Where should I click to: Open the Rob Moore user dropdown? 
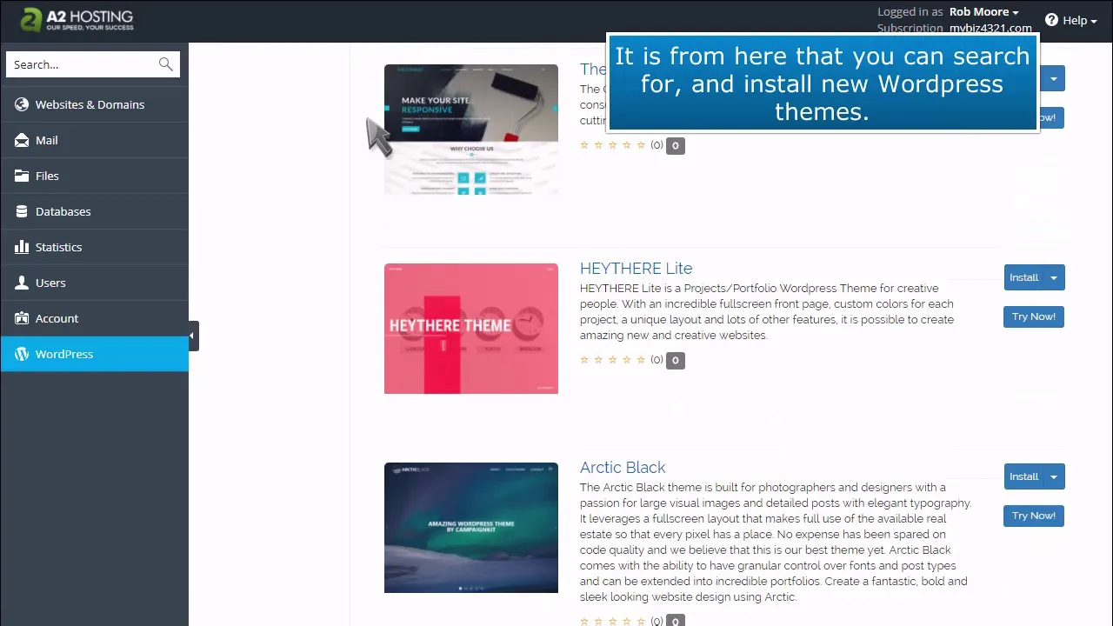point(983,11)
